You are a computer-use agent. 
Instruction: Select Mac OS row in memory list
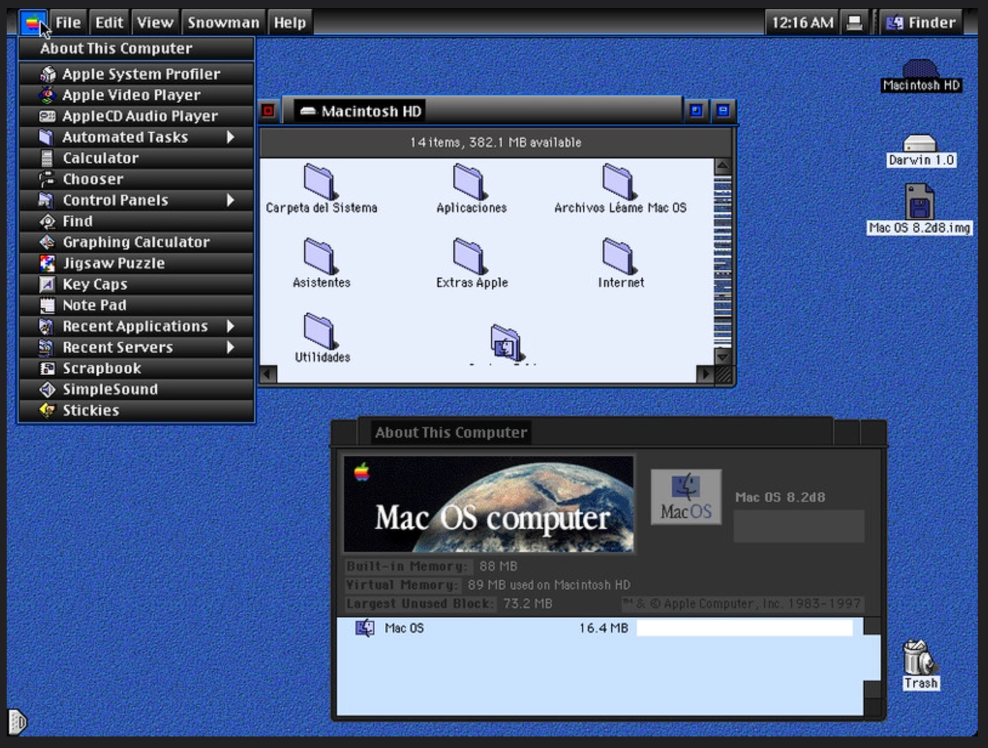point(600,628)
